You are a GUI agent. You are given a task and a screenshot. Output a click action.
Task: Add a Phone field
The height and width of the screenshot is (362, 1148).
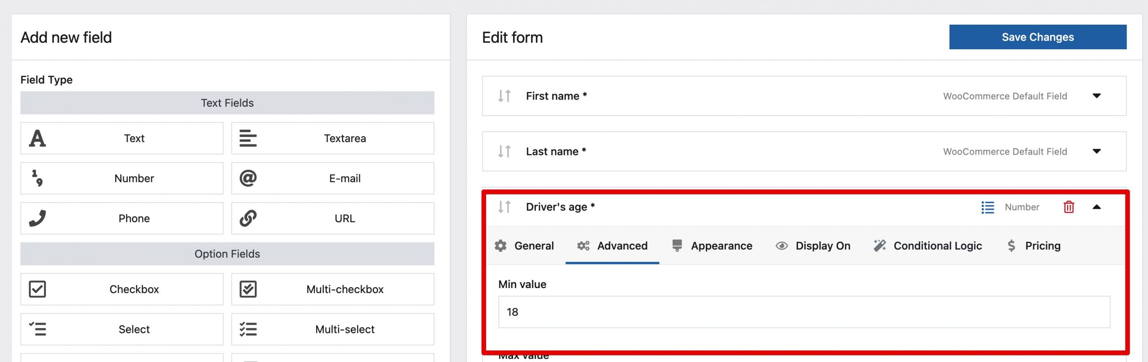point(122,218)
